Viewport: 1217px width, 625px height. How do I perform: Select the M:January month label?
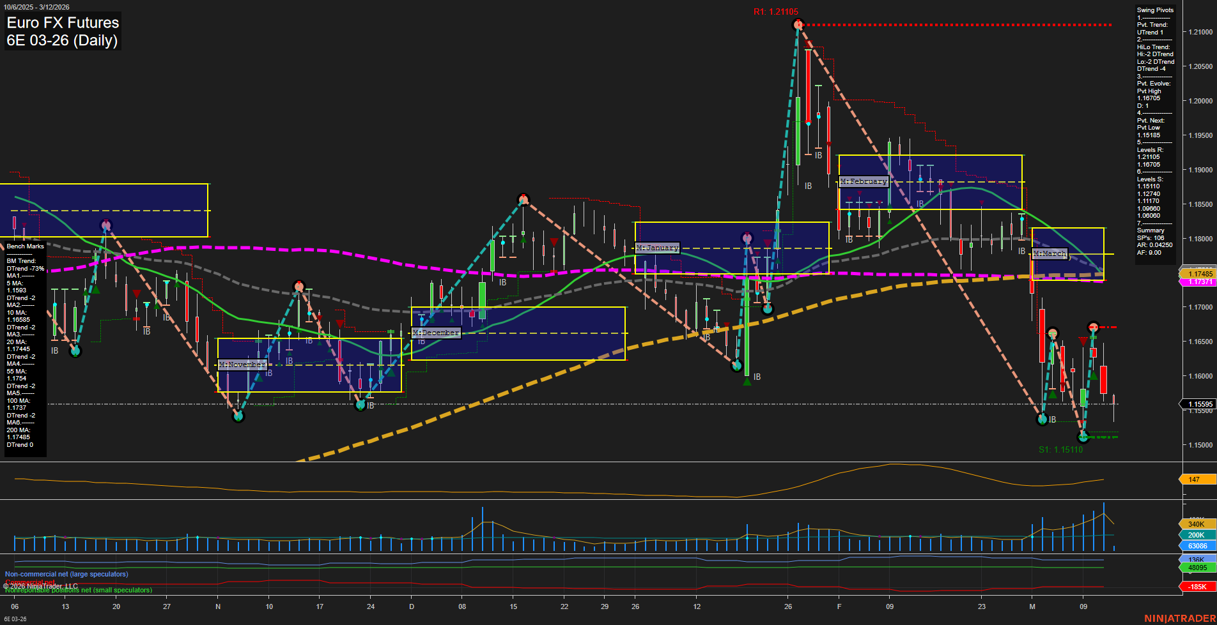coord(657,248)
